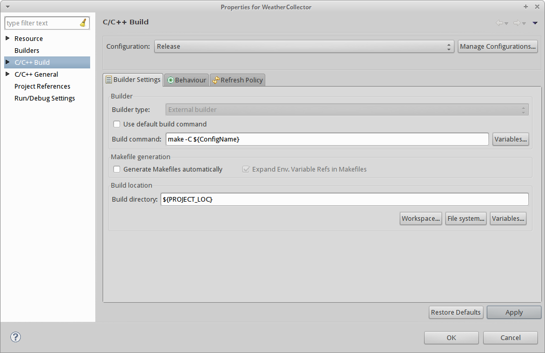Screen dimensions: 545x353
Task: Open the view menu triangle icon
Action: tap(535, 23)
